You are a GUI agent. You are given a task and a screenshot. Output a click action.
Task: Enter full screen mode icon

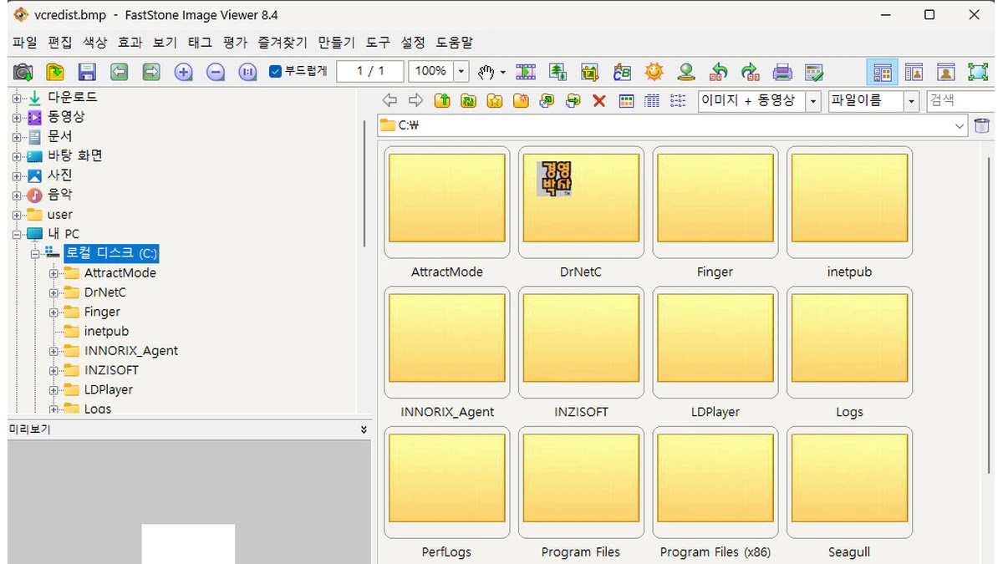point(977,72)
